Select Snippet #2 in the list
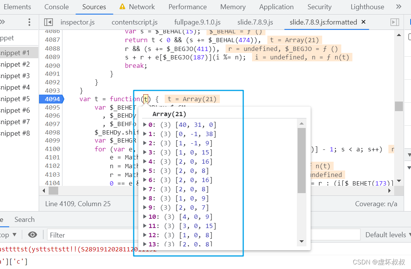This screenshot has width=411, height=269. point(19,64)
